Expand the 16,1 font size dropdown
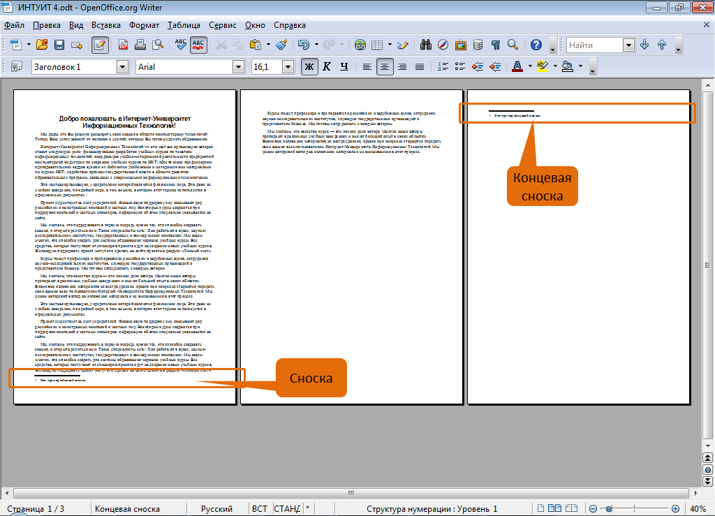Viewport: 715px width, 516px height. (x=288, y=67)
